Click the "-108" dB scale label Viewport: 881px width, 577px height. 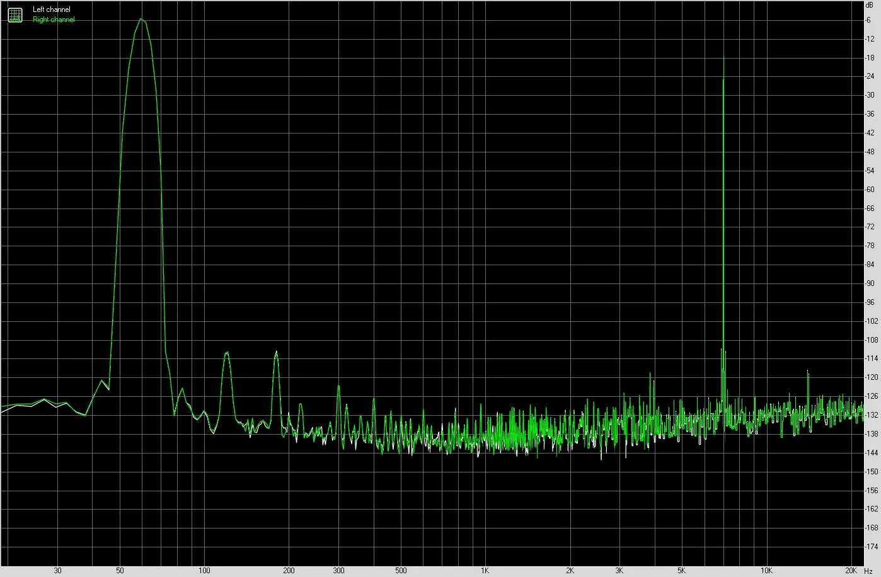point(872,340)
